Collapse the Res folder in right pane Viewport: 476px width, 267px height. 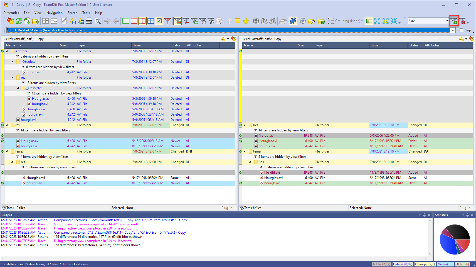click(x=245, y=125)
